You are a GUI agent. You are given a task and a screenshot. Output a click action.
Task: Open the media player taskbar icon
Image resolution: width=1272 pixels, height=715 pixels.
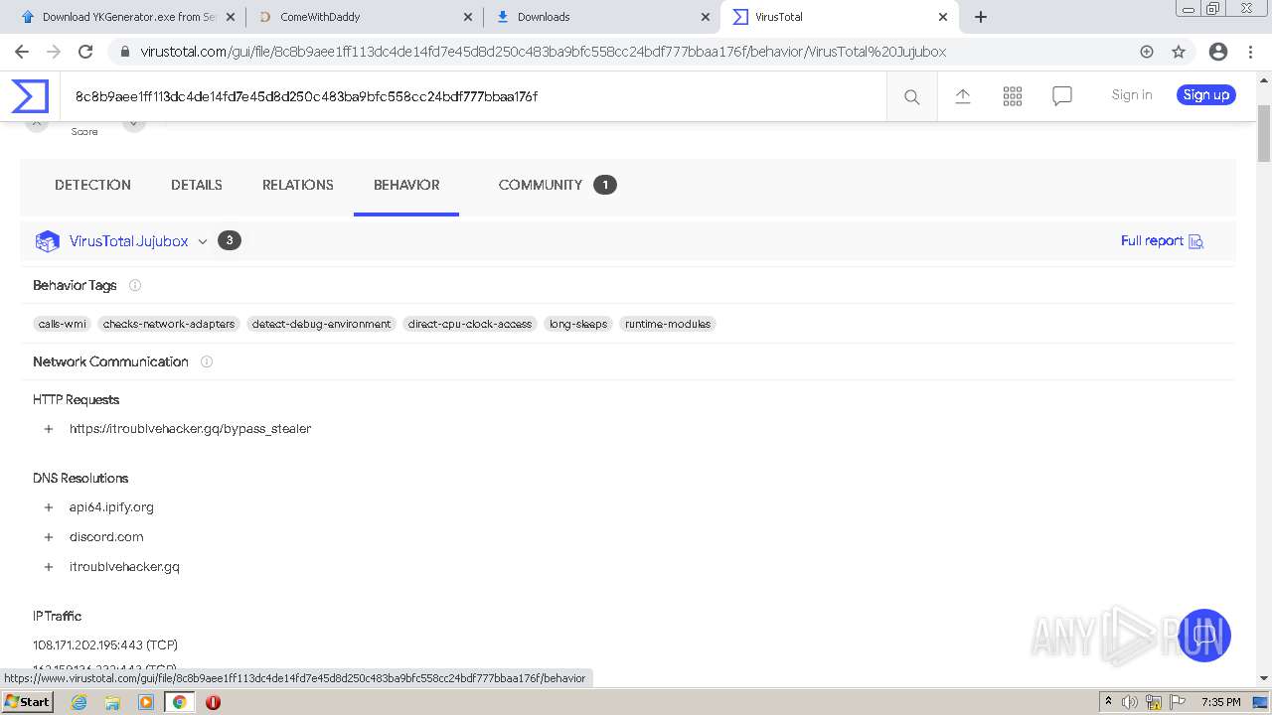(x=146, y=702)
